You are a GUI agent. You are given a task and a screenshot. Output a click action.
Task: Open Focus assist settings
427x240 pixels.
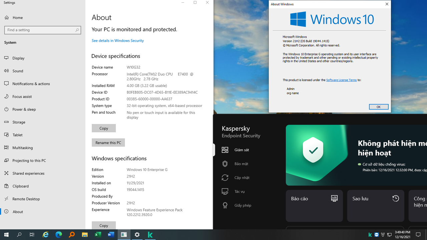pos(43,96)
